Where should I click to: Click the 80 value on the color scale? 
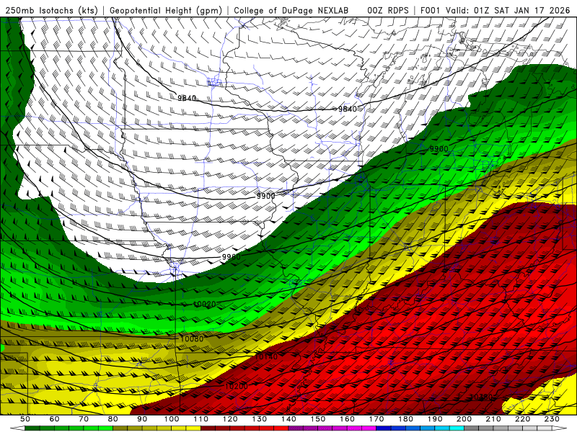click(x=113, y=419)
